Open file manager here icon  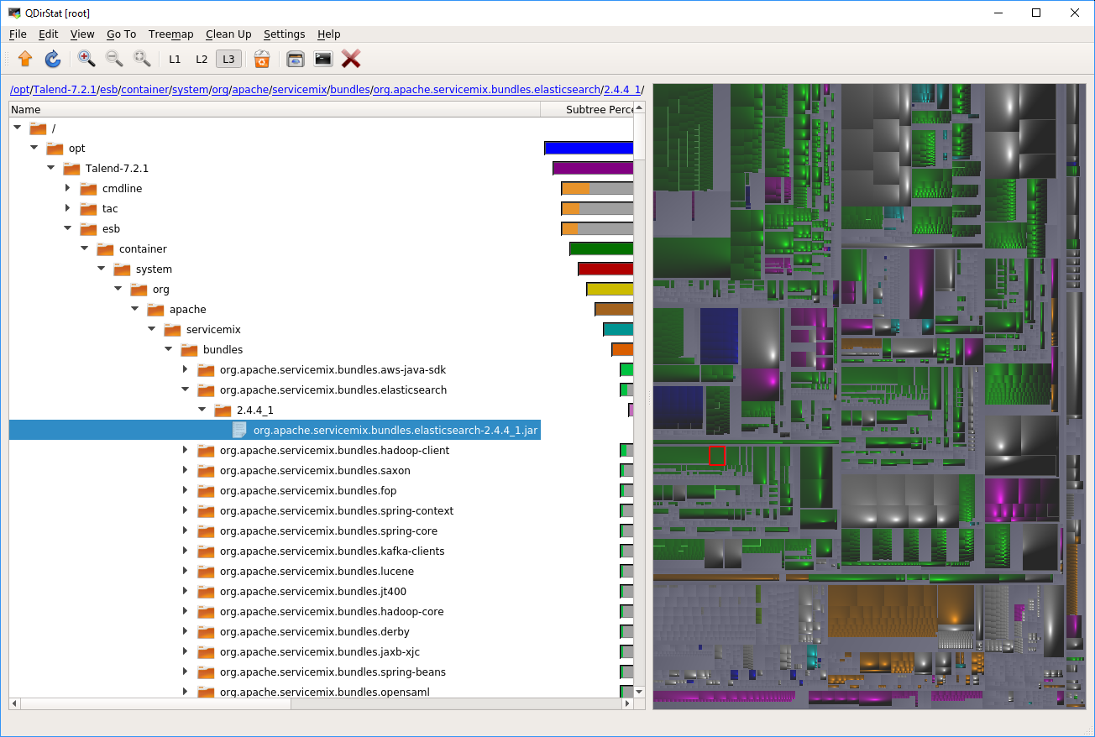[x=295, y=59]
